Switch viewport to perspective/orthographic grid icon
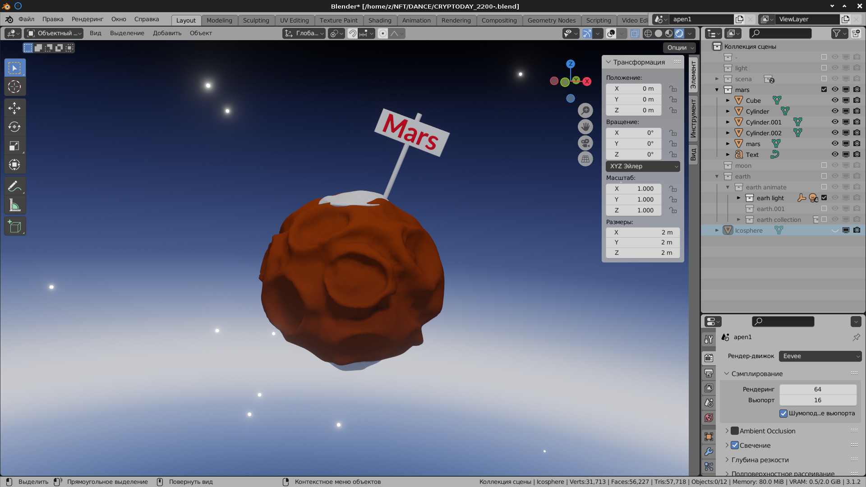866x487 pixels. [x=585, y=159]
